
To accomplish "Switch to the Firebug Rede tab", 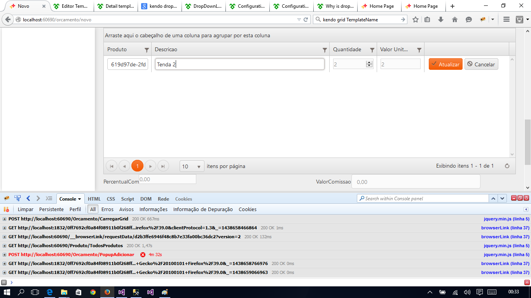I will (x=163, y=199).
